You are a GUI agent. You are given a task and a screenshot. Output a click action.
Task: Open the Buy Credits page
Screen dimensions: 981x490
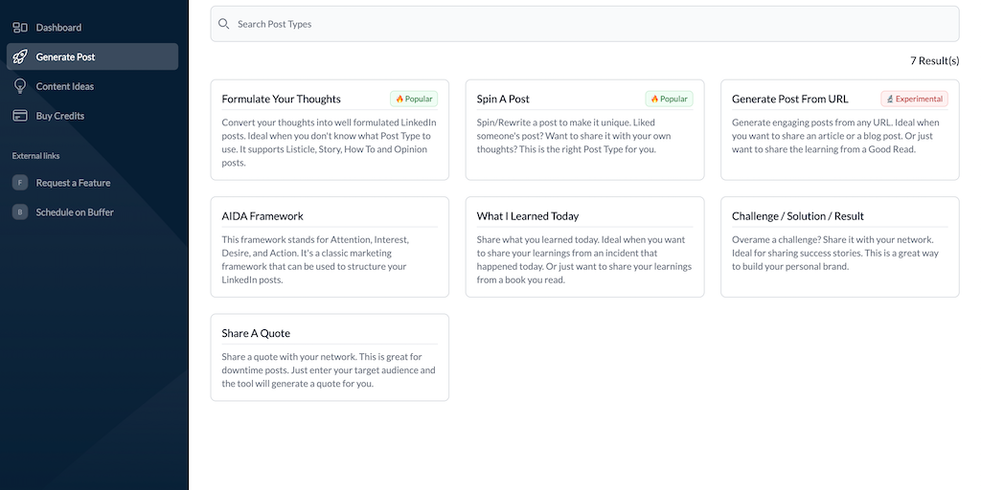60,116
